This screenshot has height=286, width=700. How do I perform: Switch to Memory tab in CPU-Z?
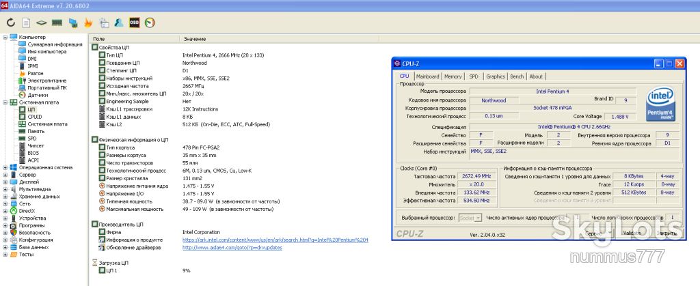[x=453, y=76]
